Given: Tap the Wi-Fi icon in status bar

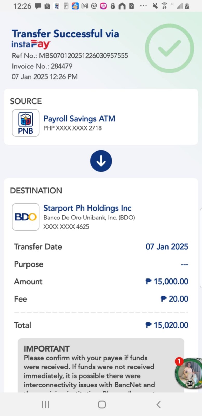Looking at the screenshot, I should [x=164, y=6].
